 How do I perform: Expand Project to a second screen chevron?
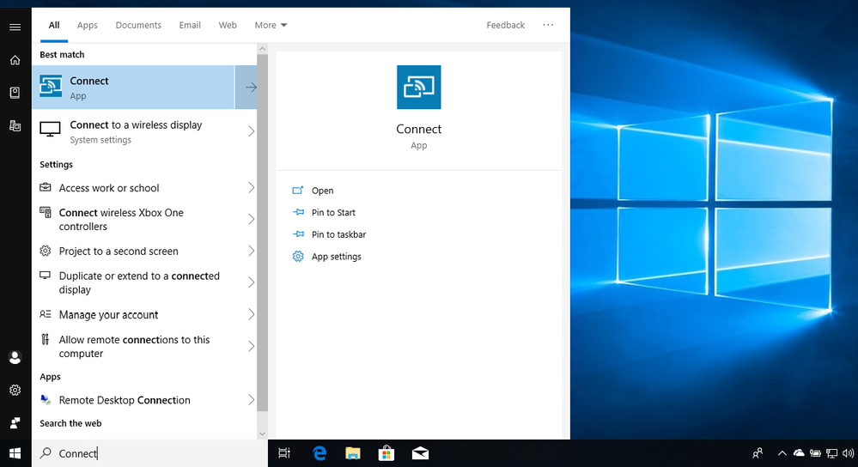pyautogui.click(x=251, y=251)
